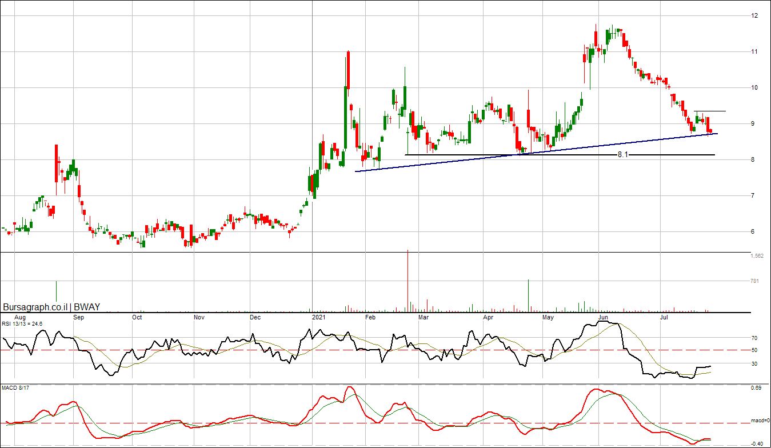Select the 2021 year marker on time axis
Image resolution: width=771 pixels, height=448 pixels.
tap(318, 317)
